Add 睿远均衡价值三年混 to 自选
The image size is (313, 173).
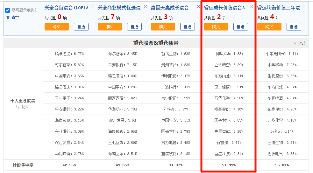pyautogui.click(x=294, y=27)
